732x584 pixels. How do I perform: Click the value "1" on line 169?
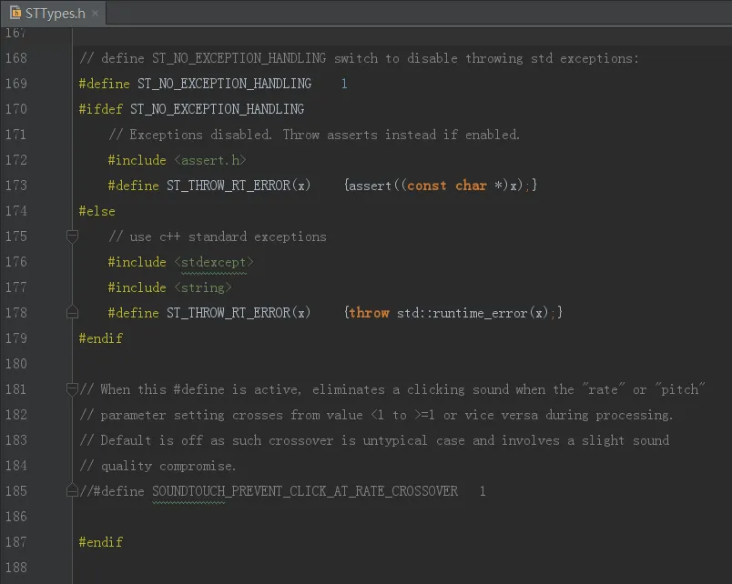click(344, 84)
